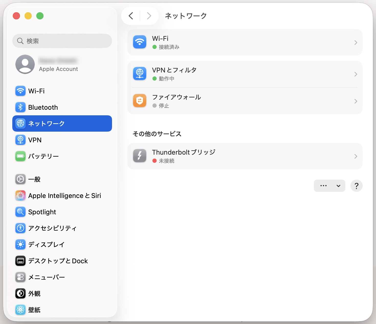Screen dimensions: 376x324
Task: Select ディスプレイ label in sidebar
Action: pos(46,245)
